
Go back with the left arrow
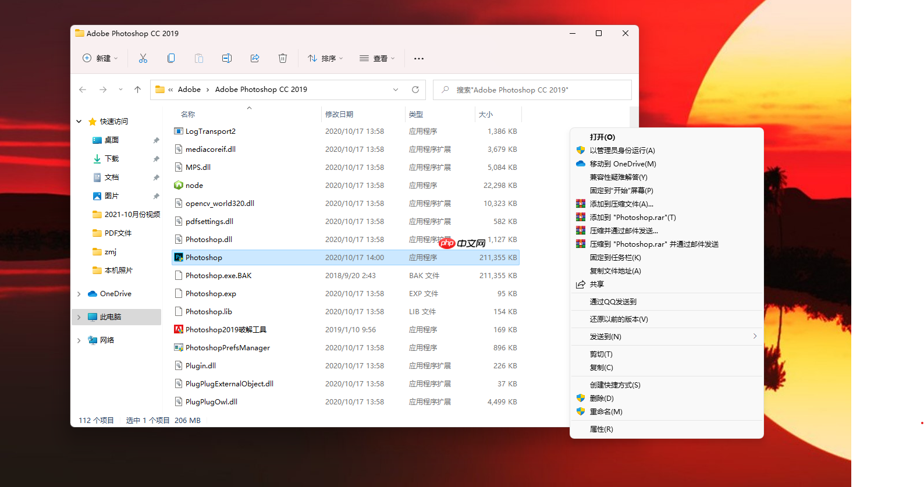point(83,90)
